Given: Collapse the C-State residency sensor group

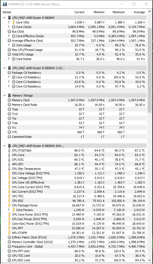Looking at the screenshot, I should [5, 68].
